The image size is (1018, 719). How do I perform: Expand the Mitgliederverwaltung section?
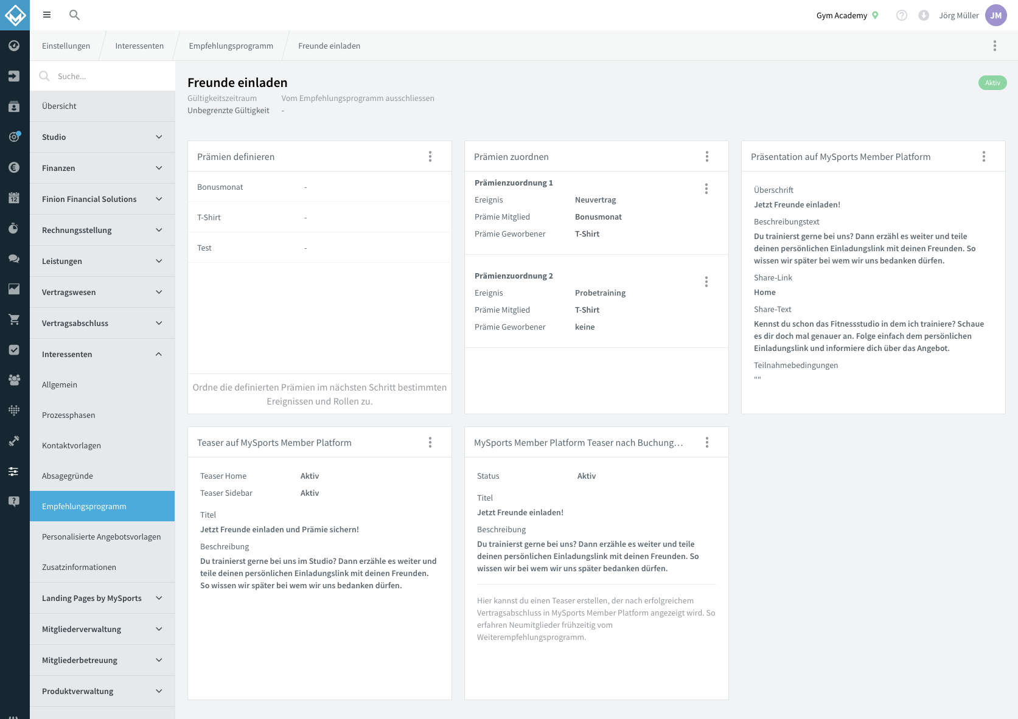102,629
